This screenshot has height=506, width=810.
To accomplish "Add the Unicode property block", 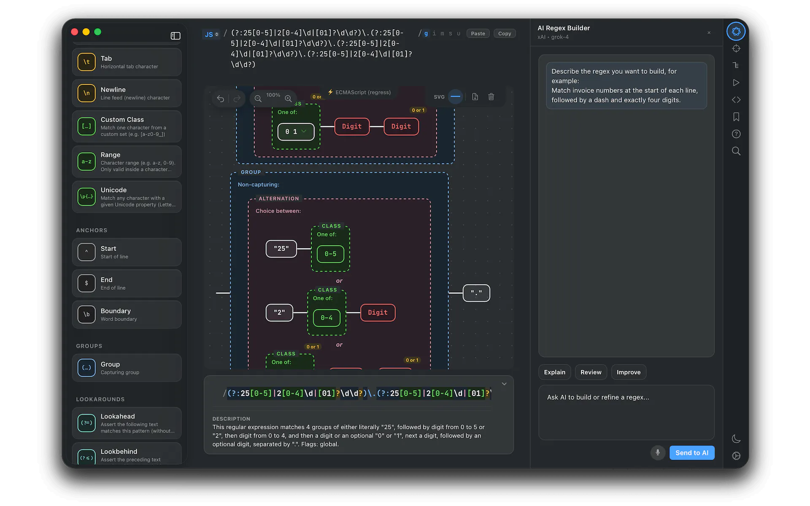I will coord(127,197).
